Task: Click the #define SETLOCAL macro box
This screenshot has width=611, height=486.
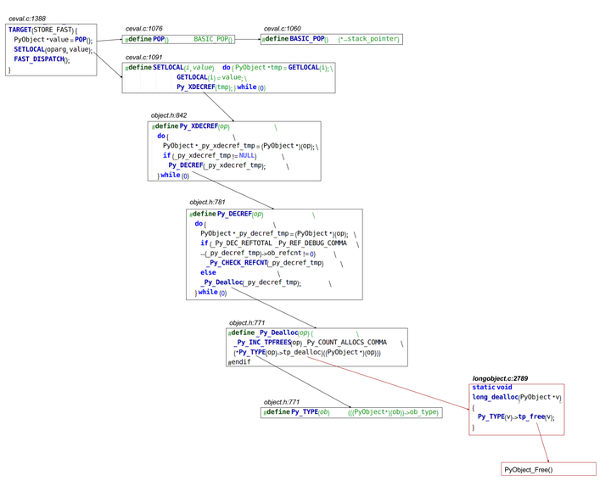Action: pos(229,78)
